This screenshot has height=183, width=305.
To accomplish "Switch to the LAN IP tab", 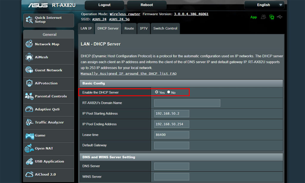I will (x=86, y=29).
